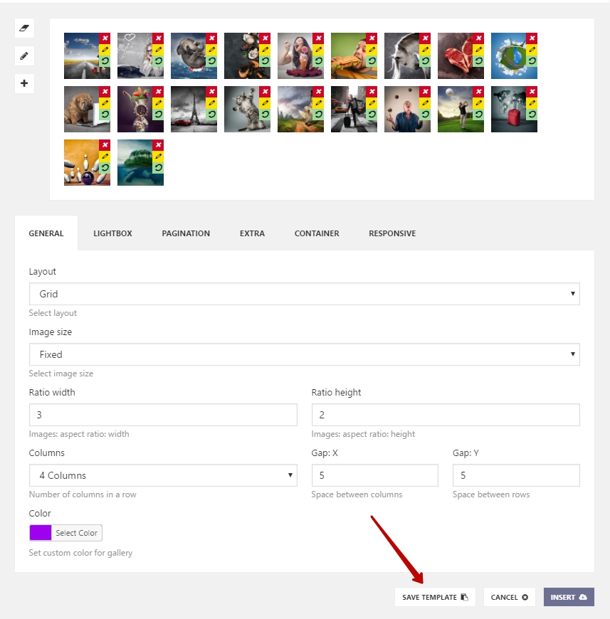
Task: Switch to the Lightbox tab
Action: pos(112,233)
